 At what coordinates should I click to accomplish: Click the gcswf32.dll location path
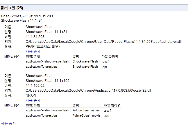point(88,91)
